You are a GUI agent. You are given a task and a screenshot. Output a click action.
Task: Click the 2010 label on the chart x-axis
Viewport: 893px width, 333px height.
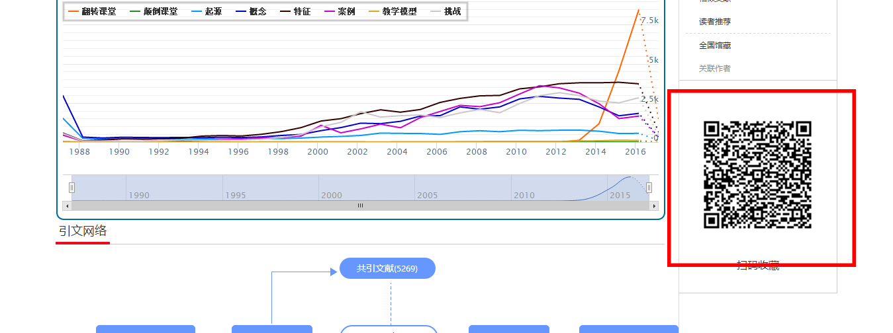[x=516, y=151]
